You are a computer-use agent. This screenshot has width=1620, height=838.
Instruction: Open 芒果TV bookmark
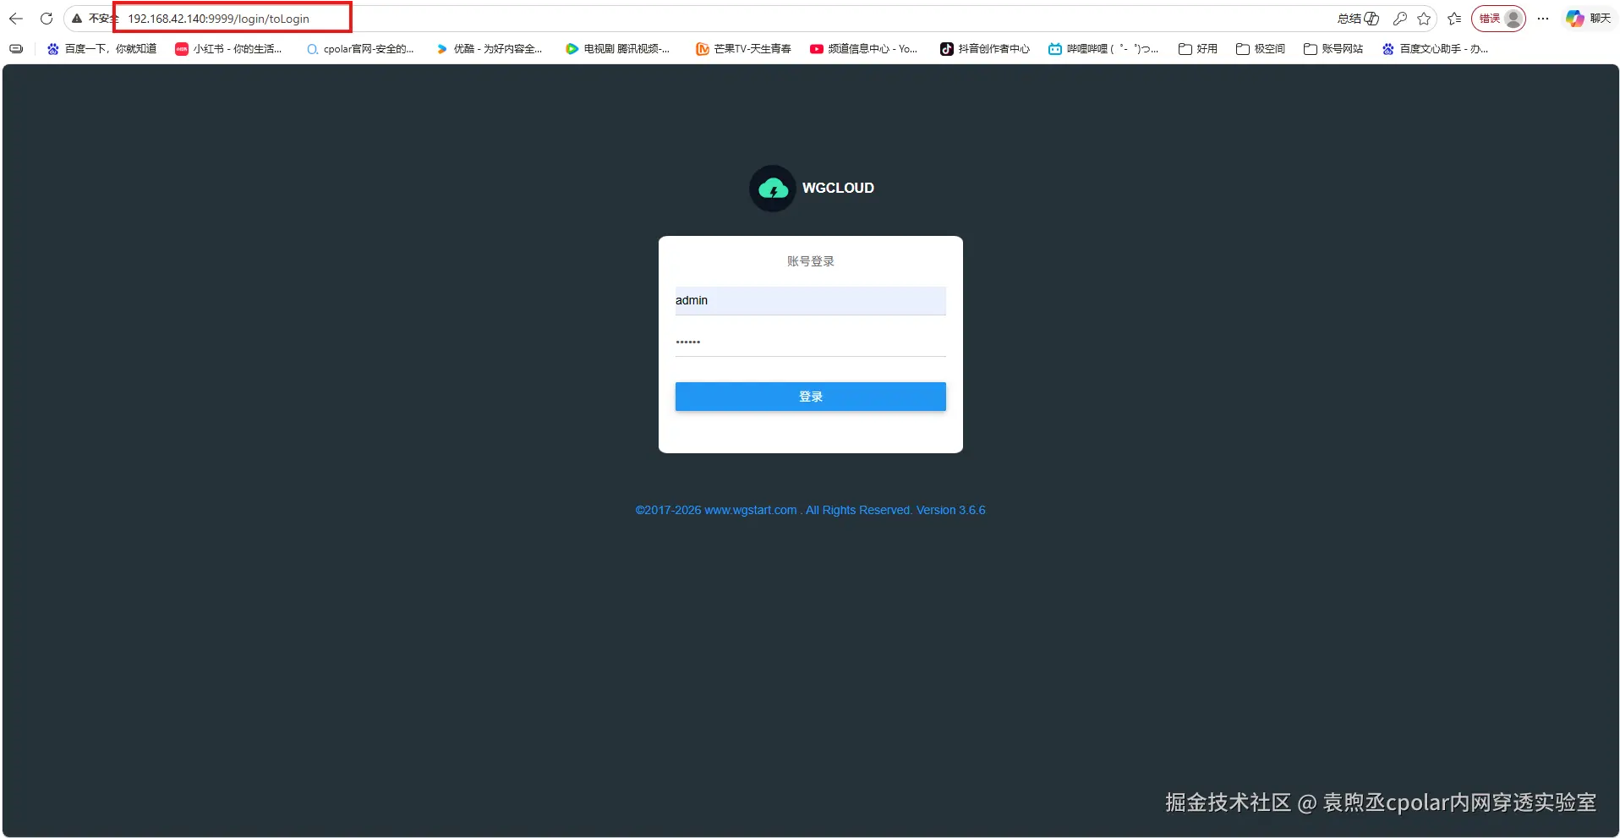(743, 49)
